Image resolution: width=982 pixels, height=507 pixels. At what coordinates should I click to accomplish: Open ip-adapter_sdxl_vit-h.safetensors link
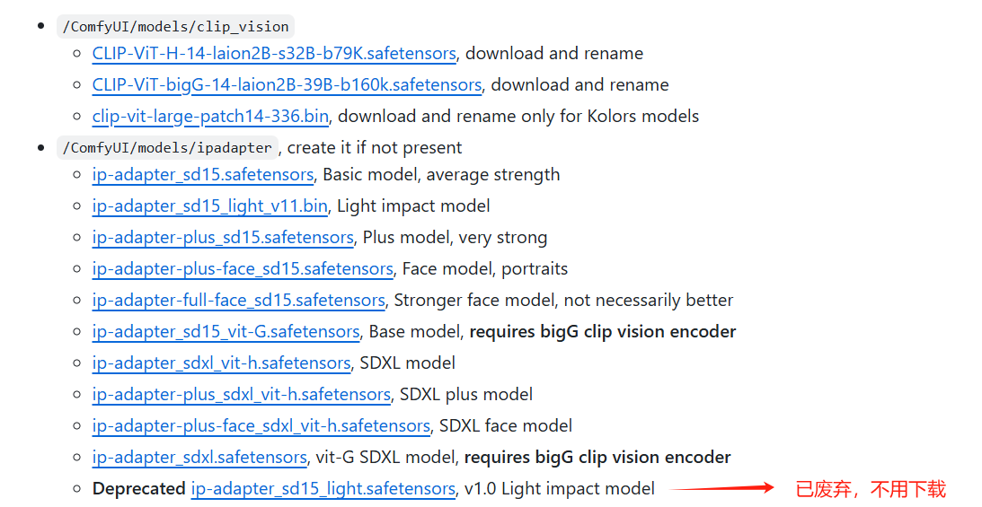coord(221,363)
